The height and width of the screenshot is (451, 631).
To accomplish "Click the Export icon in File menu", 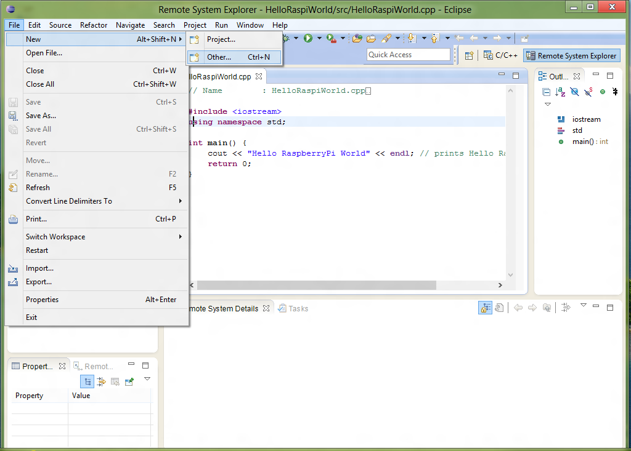I will pyautogui.click(x=13, y=282).
